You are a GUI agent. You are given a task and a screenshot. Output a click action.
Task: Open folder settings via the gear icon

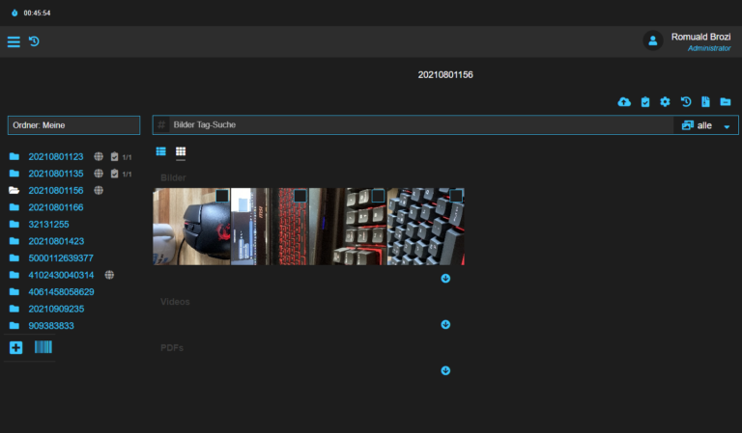pyautogui.click(x=665, y=102)
